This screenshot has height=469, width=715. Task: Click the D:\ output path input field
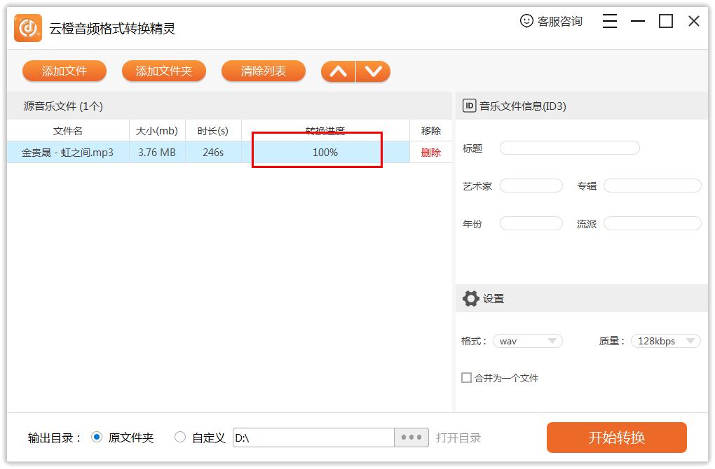[313, 437]
